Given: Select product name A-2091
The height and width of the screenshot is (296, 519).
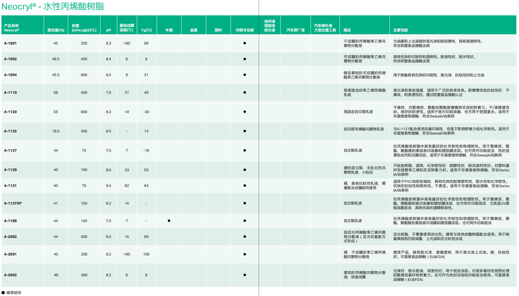Looking at the screenshot, I should click(10, 254).
